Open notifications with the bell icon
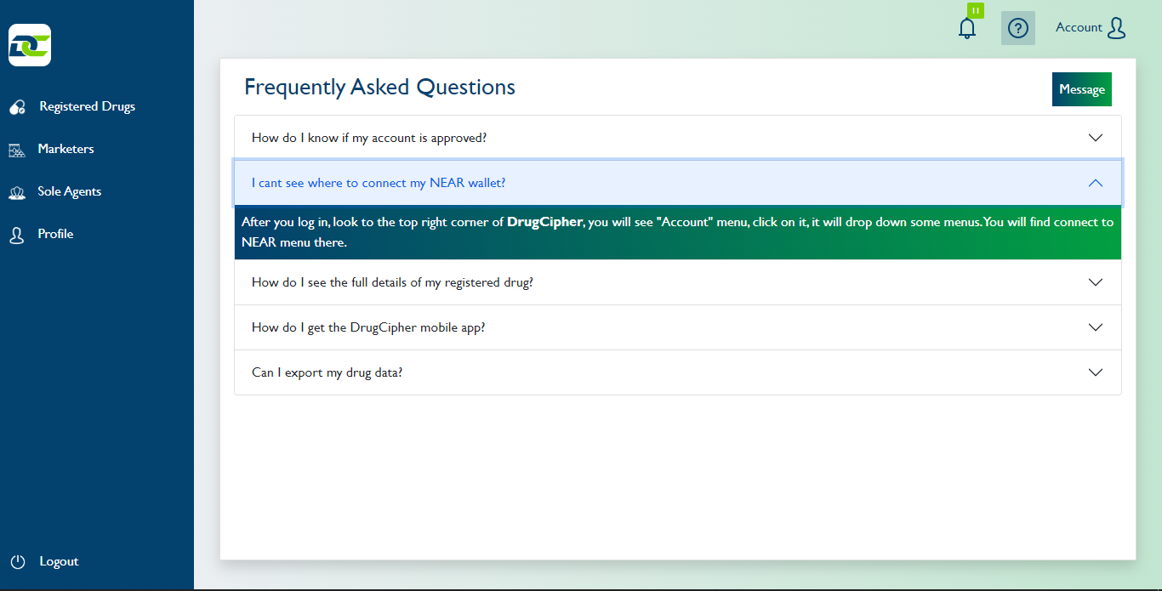The width and height of the screenshot is (1162, 591). [x=967, y=28]
